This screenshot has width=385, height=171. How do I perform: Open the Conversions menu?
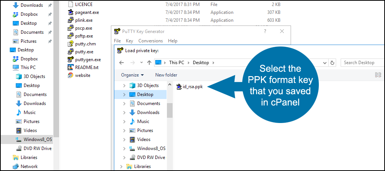tap(150, 41)
